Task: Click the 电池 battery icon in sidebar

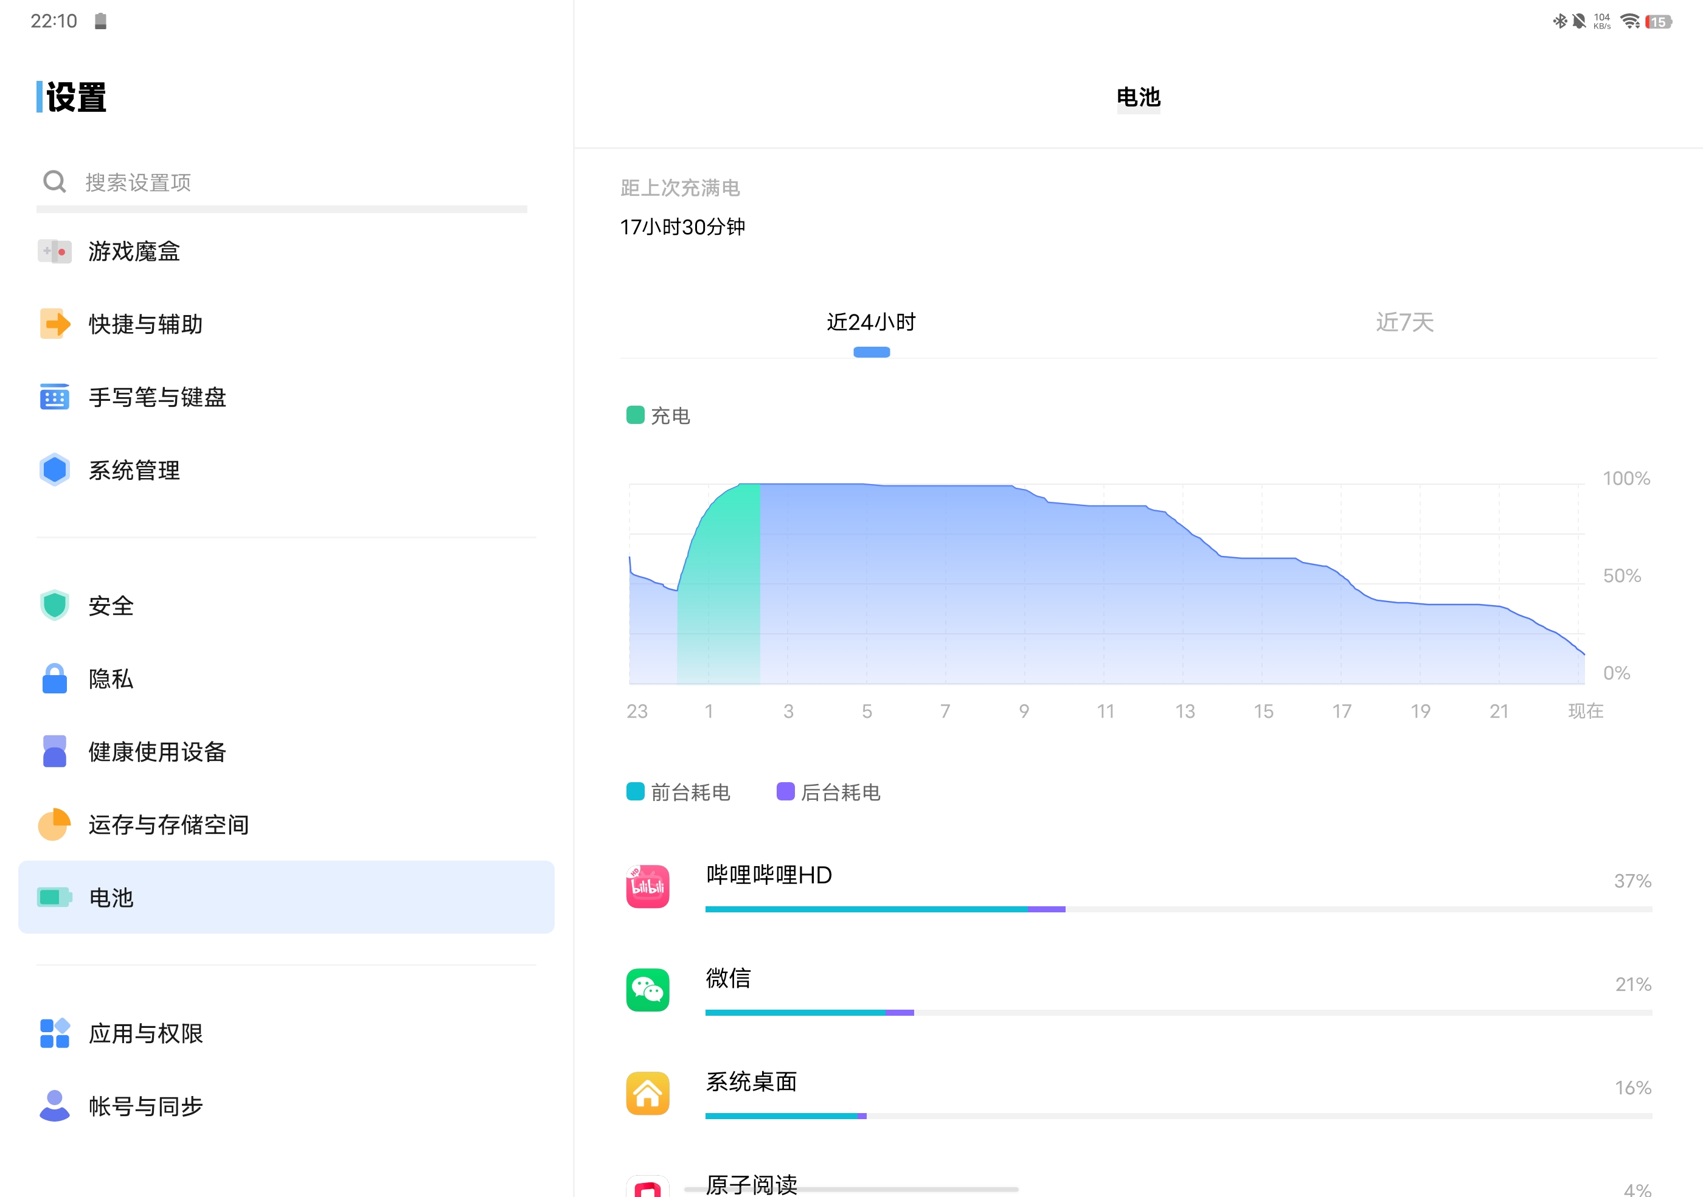Action: [54, 897]
